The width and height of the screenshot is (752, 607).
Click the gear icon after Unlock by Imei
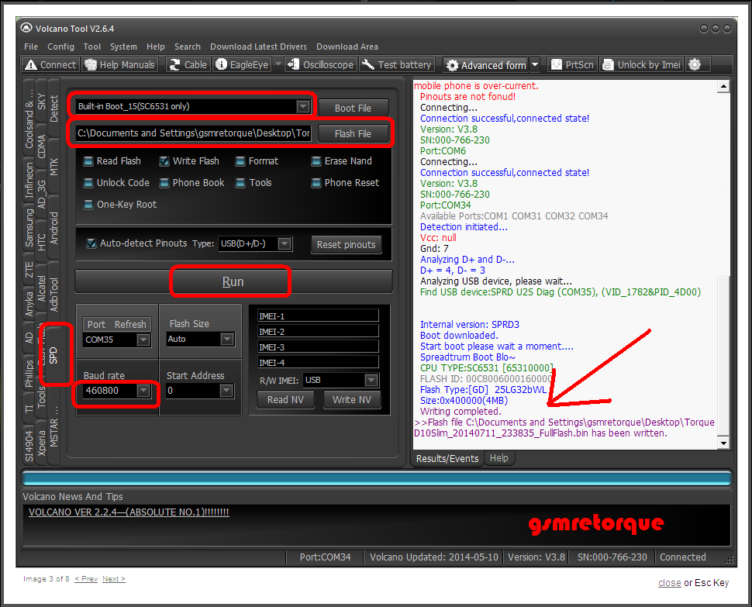point(695,65)
